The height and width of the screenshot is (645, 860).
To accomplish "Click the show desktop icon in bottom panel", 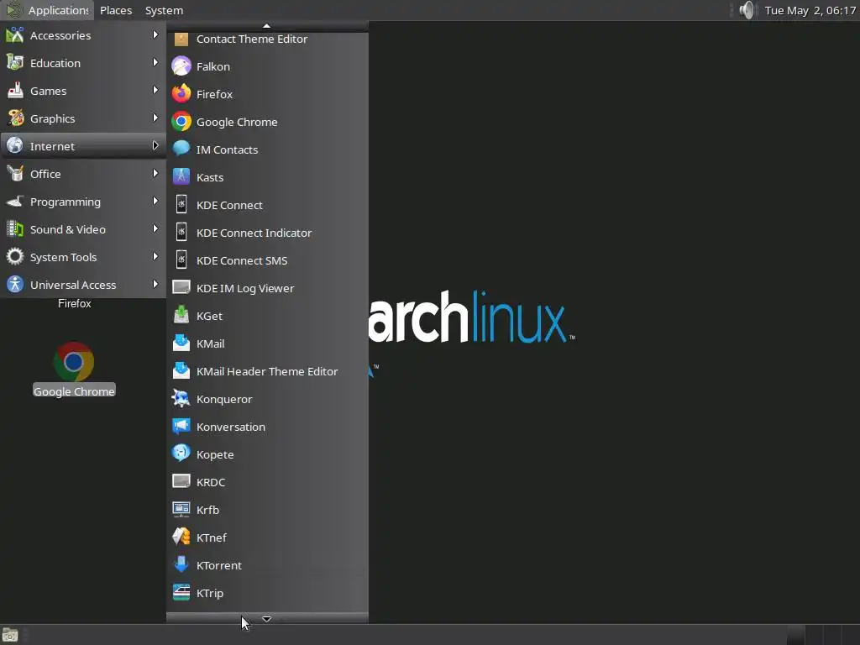I will tap(10, 635).
